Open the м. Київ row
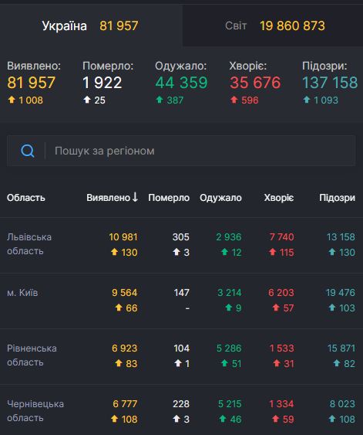 [x=182, y=301]
